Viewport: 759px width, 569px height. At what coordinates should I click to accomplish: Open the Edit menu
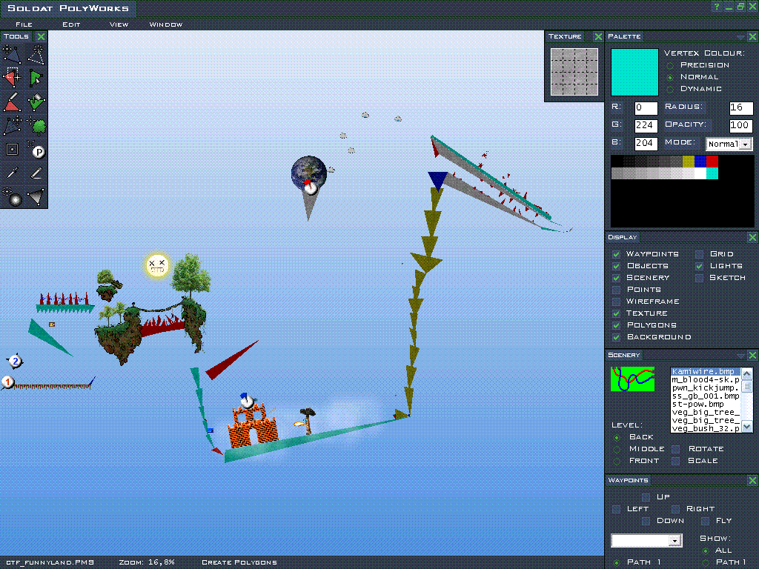tap(71, 24)
